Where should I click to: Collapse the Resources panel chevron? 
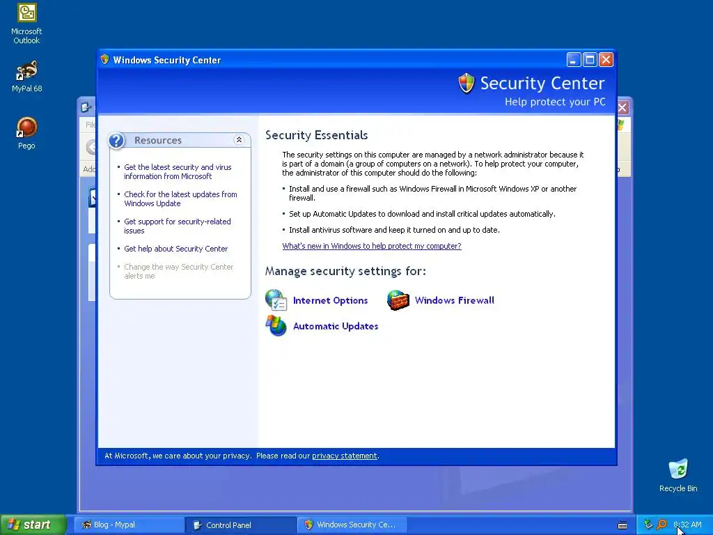(239, 140)
